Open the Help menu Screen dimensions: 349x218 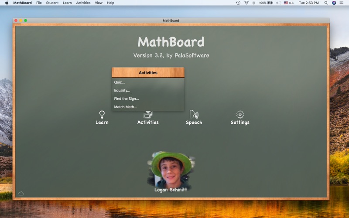pos(110,3)
